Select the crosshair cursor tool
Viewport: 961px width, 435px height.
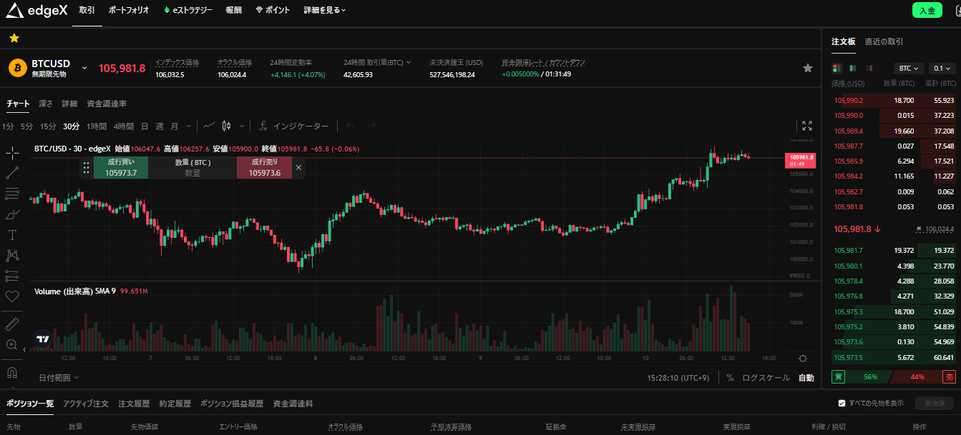[12, 152]
